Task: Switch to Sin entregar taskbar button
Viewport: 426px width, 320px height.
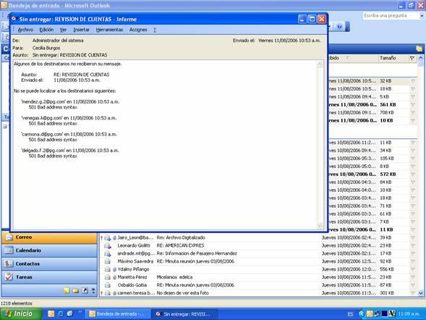Action: 184,314
